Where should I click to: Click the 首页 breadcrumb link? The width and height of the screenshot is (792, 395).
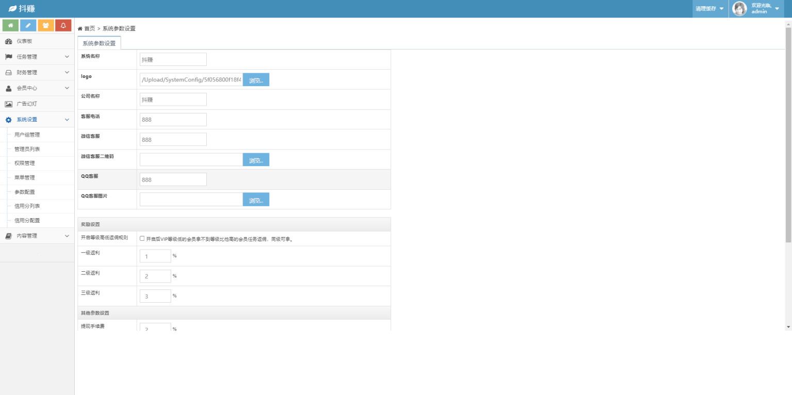pos(90,28)
